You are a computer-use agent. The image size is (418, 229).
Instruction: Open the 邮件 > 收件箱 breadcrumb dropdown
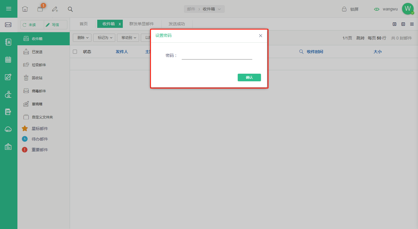(204, 9)
